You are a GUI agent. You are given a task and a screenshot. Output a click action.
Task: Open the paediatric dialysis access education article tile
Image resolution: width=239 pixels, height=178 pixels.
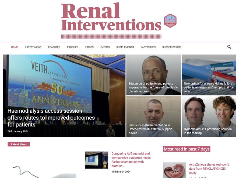point(153,75)
